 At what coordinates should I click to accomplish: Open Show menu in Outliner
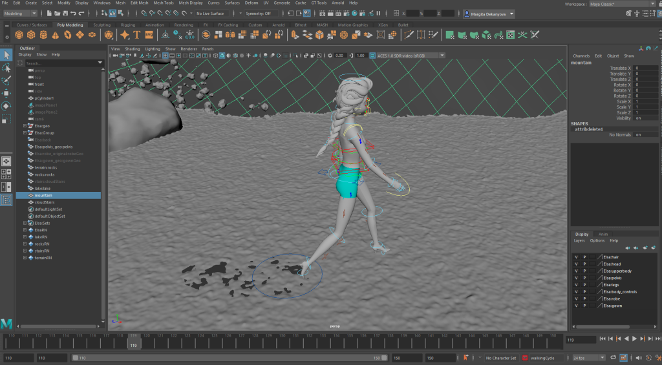tap(41, 54)
